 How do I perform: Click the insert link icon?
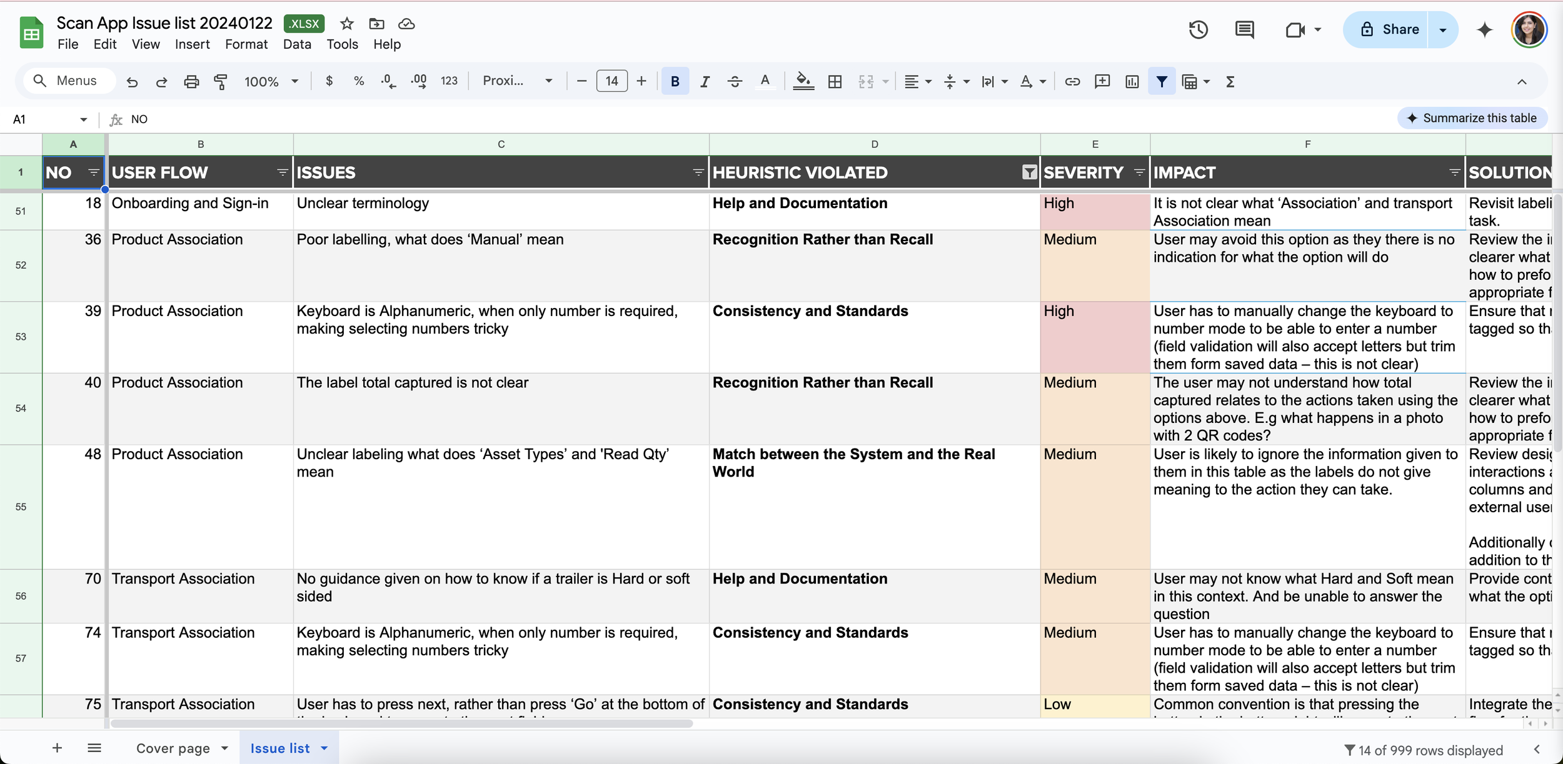tap(1072, 81)
